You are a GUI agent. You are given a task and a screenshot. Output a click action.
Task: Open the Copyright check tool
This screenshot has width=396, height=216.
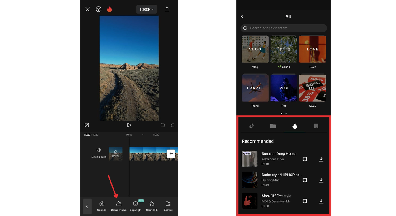(x=136, y=206)
